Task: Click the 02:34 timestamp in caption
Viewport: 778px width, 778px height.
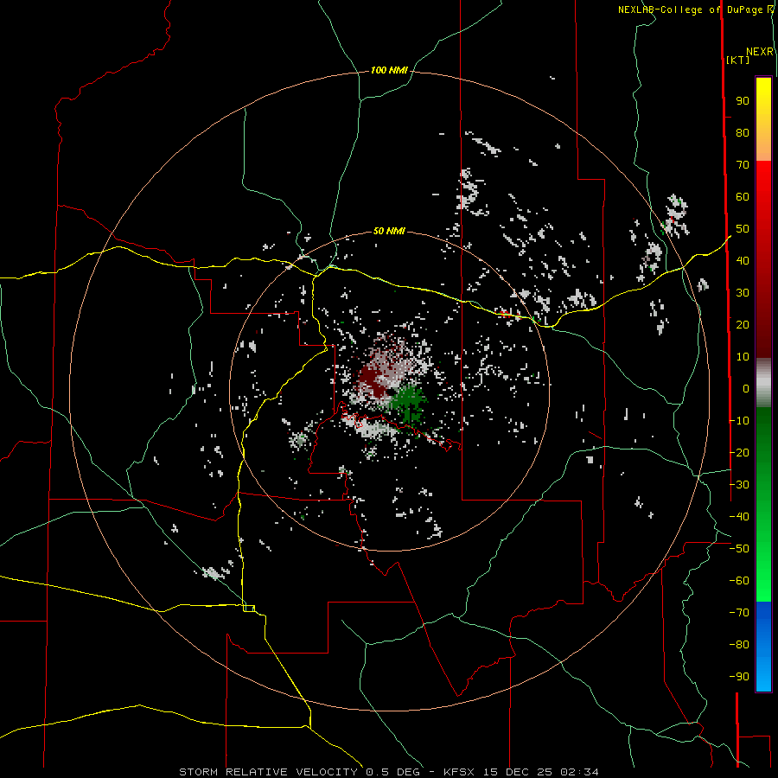Action: click(579, 772)
